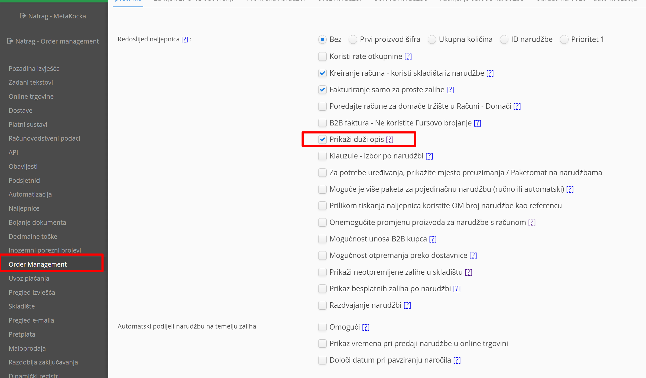Viewport: 646px width, 378px height.
Task: Choose Prvi proizvod šifra radio button
Action: click(353, 39)
